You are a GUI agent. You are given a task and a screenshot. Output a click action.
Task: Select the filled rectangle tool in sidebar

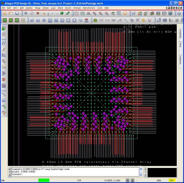coord(4,101)
